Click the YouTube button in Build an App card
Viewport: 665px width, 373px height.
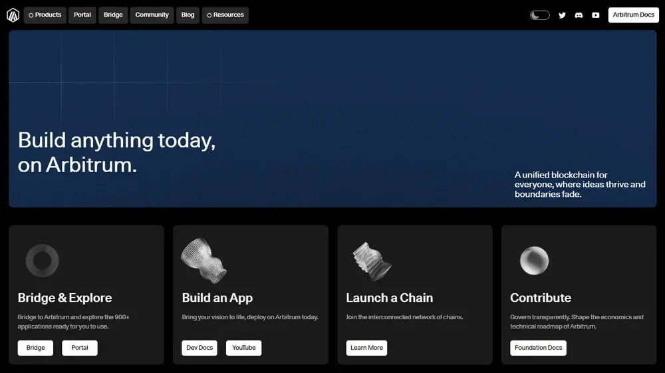click(x=244, y=348)
